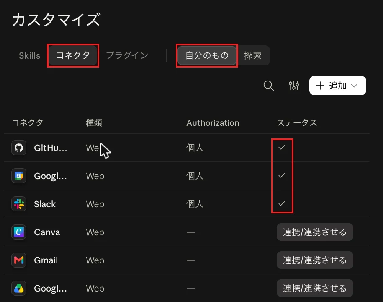Screen dimensions: 383x302
Task: Click the checkmark status in the Slack row
Action: 282,203
